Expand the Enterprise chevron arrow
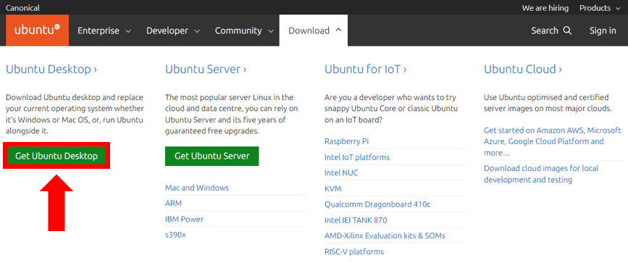Image resolution: width=628 pixels, height=263 pixels. click(x=128, y=31)
